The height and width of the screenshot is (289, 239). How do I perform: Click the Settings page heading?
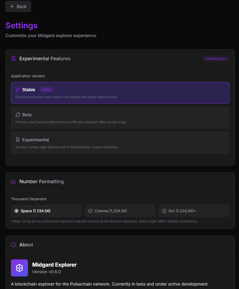pos(22,25)
